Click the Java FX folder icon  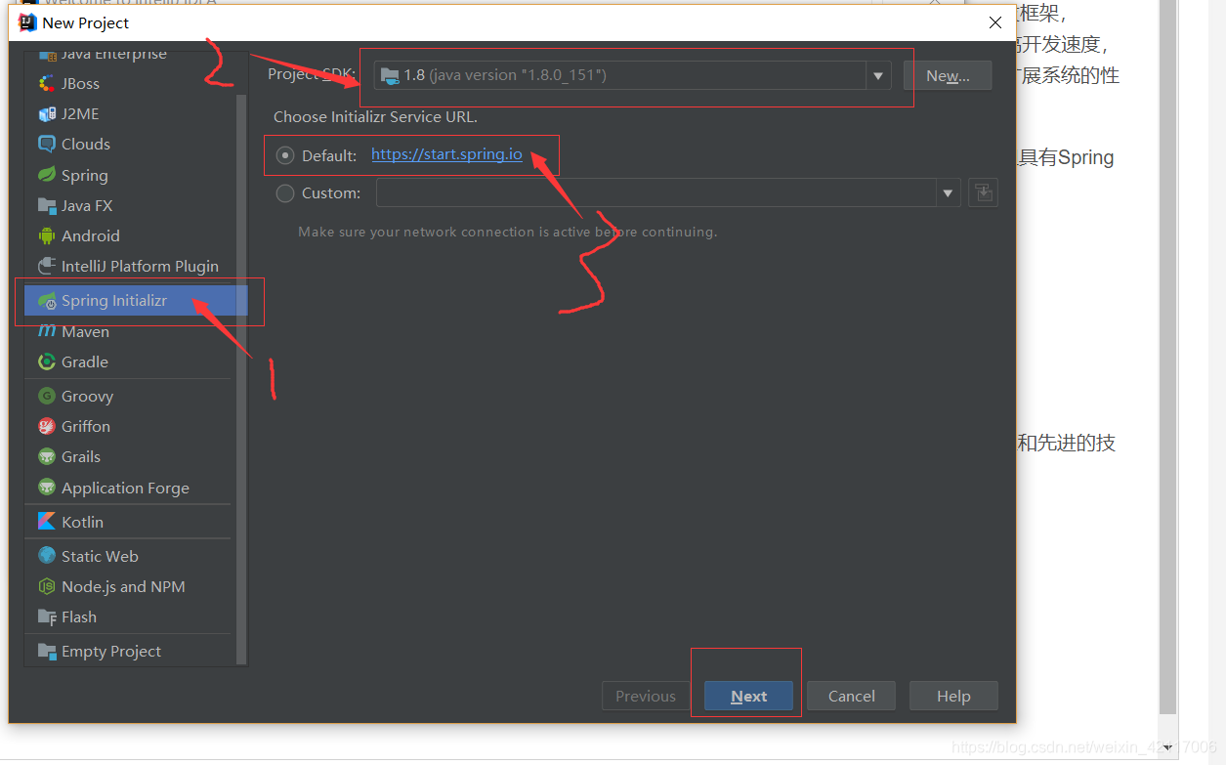pos(47,205)
